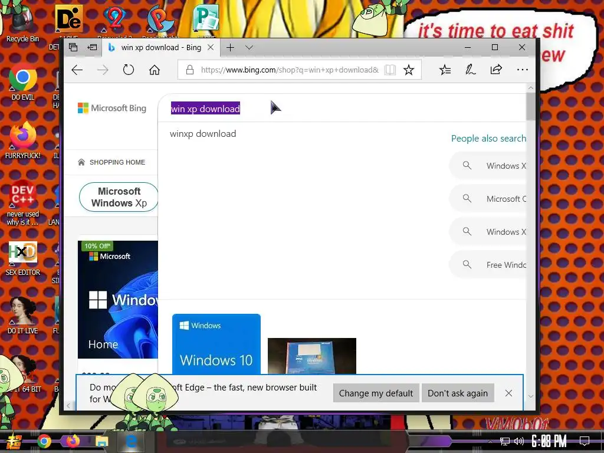Open the red 2 desktop icon

(114, 18)
